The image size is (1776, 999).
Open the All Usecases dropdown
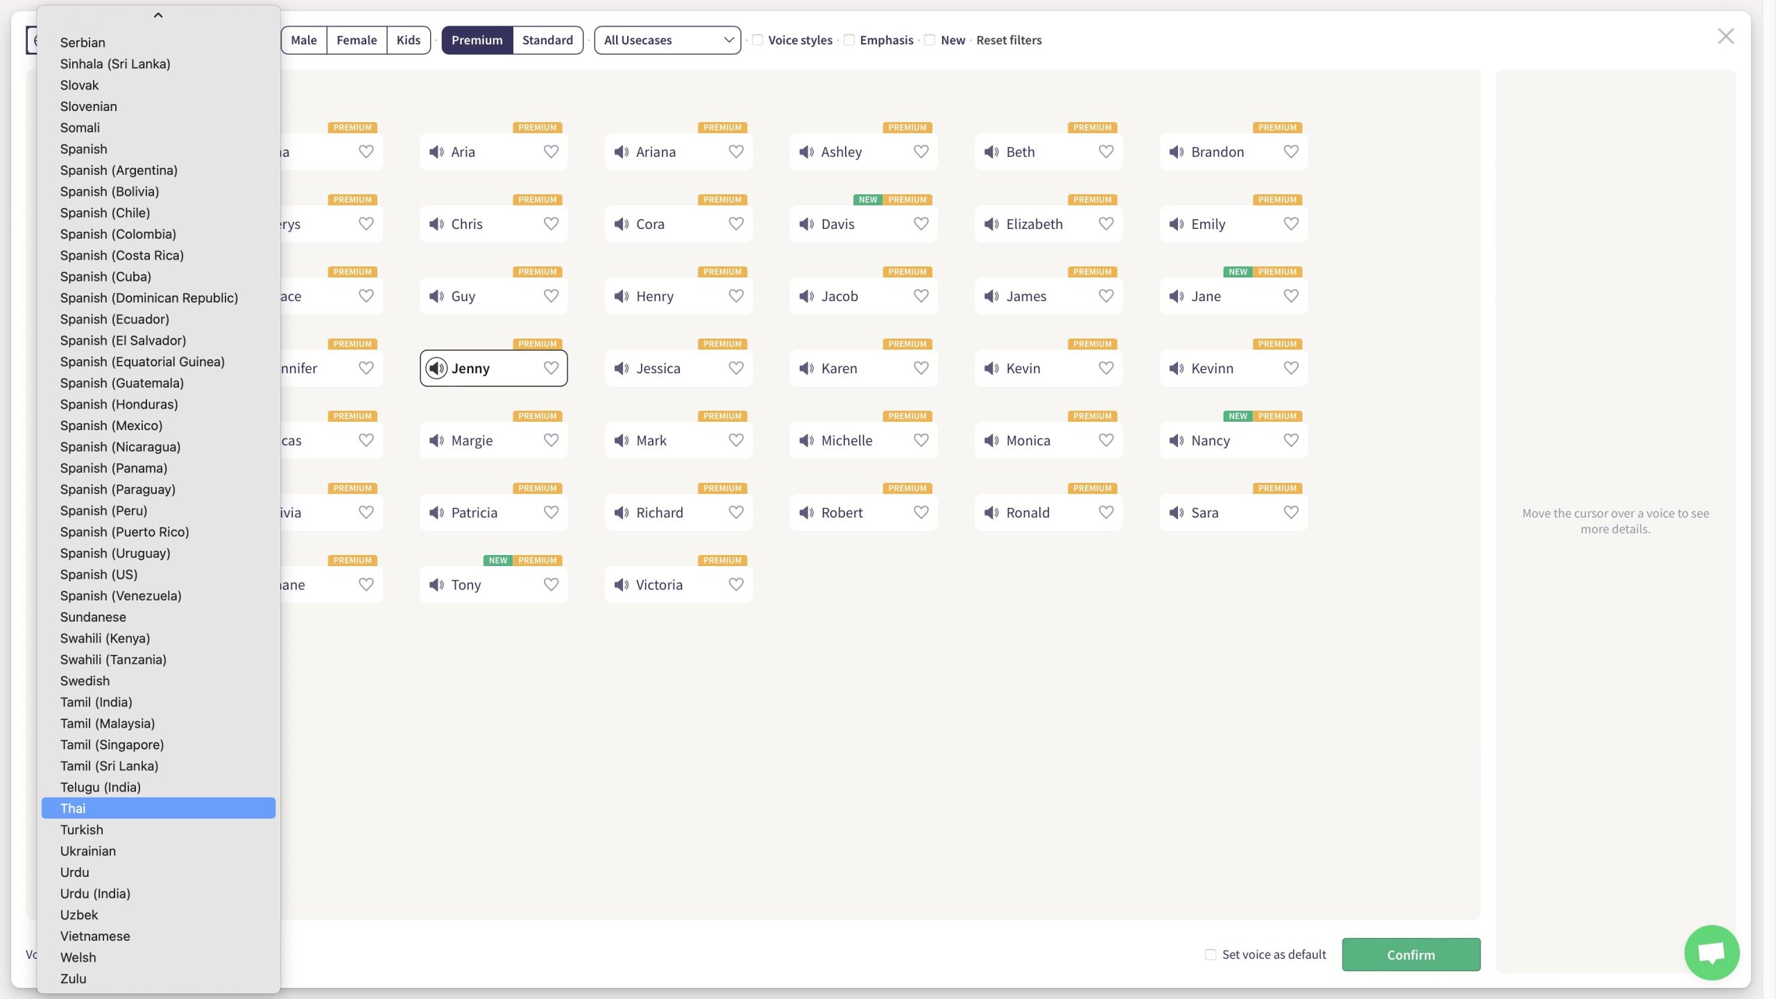coord(667,40)
